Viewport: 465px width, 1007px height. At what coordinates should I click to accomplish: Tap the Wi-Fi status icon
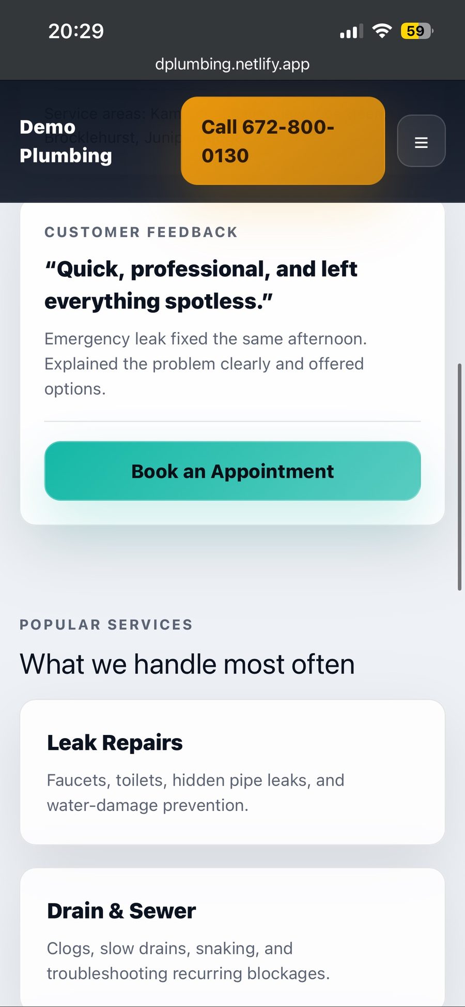382,31
